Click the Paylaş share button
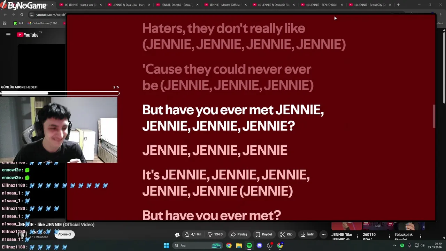The image size is (446, 251). [x=239, y=234]
